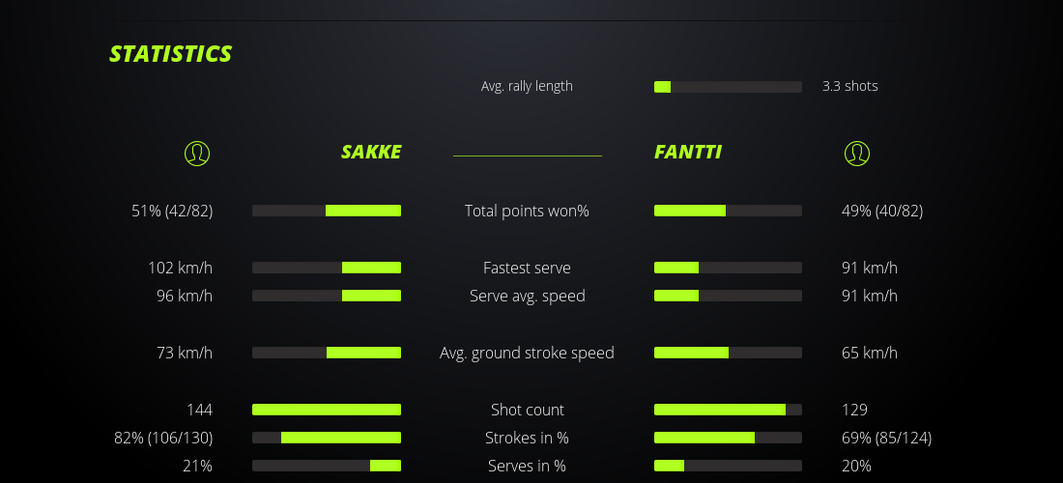Click Sakke's Fastest serve bar

[327, 268]
